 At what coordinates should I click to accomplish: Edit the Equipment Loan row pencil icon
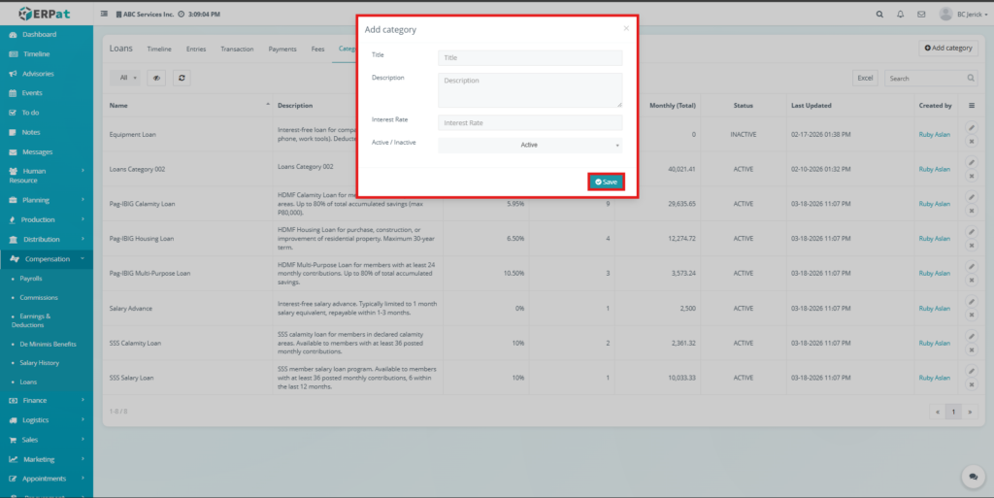[x=972, y=127]
